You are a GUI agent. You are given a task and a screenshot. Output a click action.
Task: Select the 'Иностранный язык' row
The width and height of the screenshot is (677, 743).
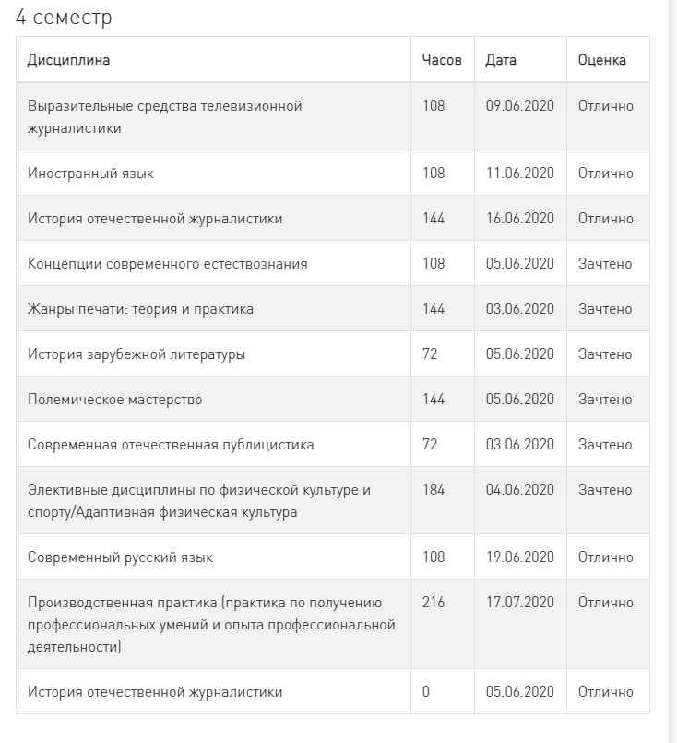click(x=333, y=173)
